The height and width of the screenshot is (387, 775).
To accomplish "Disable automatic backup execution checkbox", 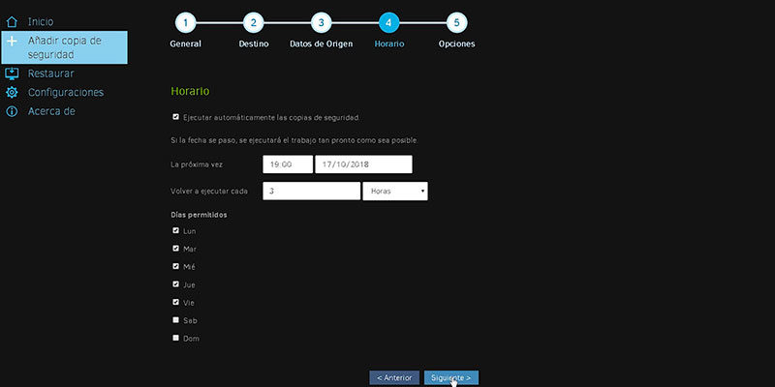I will 175,117.
